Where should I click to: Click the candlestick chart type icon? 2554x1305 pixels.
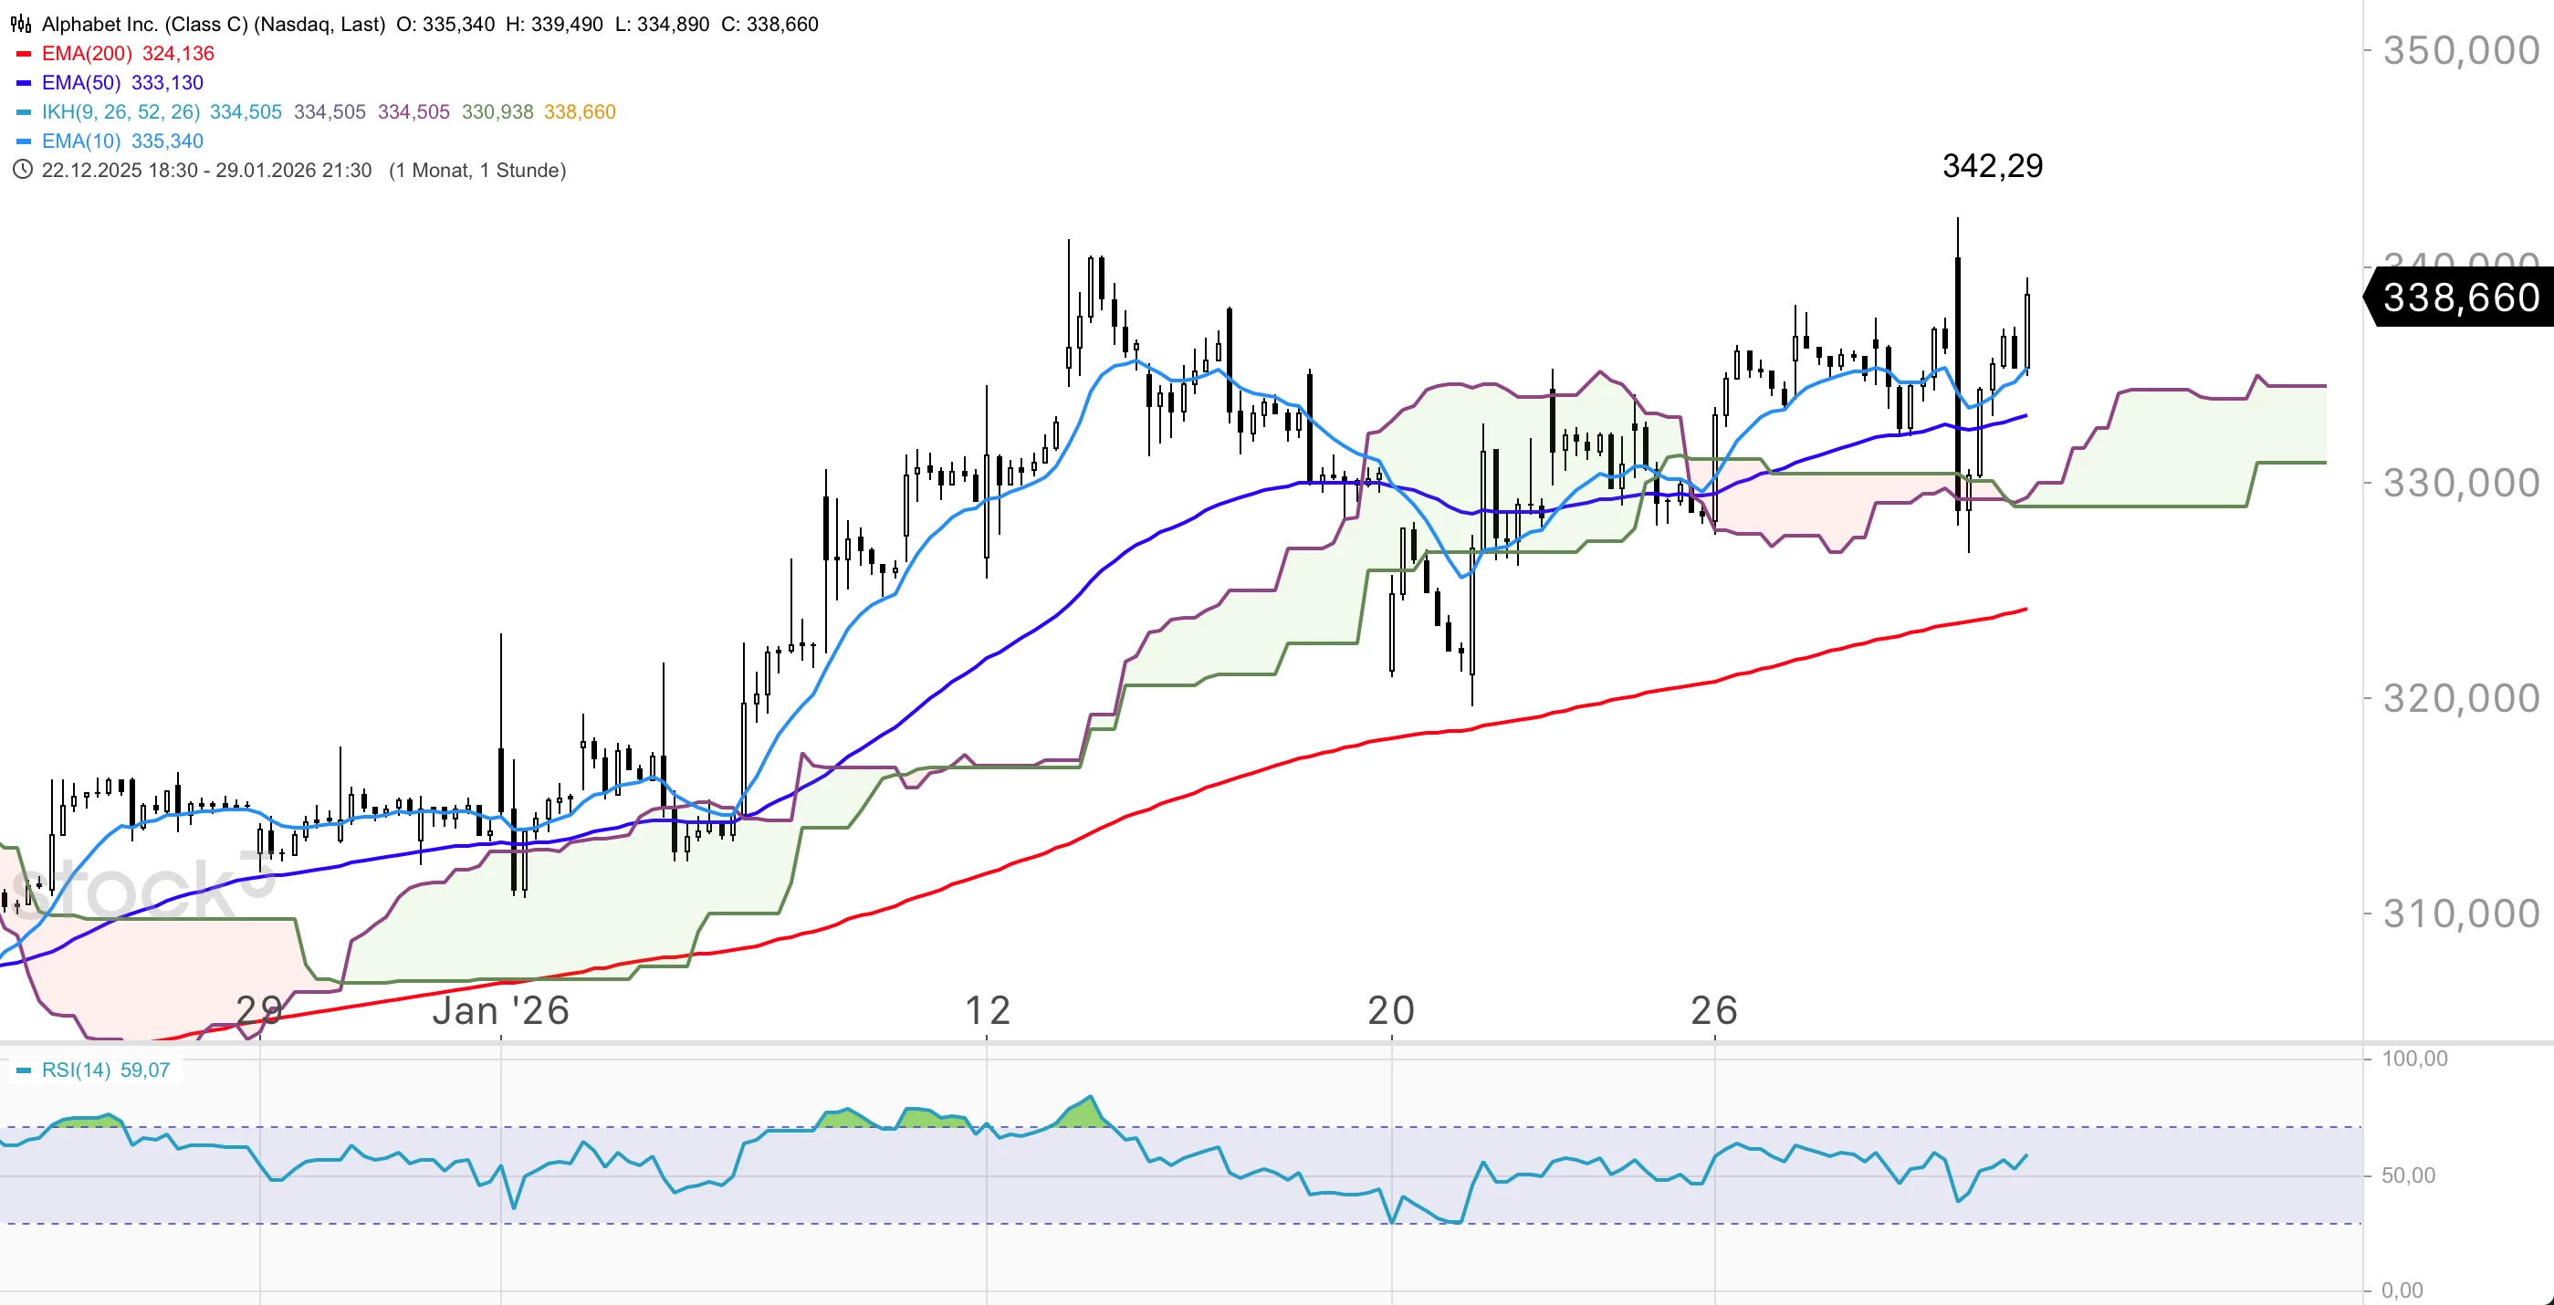coord(21,24)
